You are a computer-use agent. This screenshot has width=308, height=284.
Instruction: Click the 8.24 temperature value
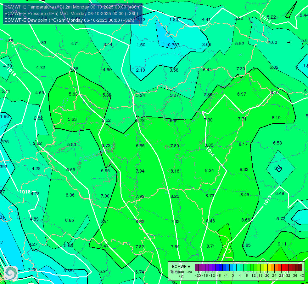[210, 170]
